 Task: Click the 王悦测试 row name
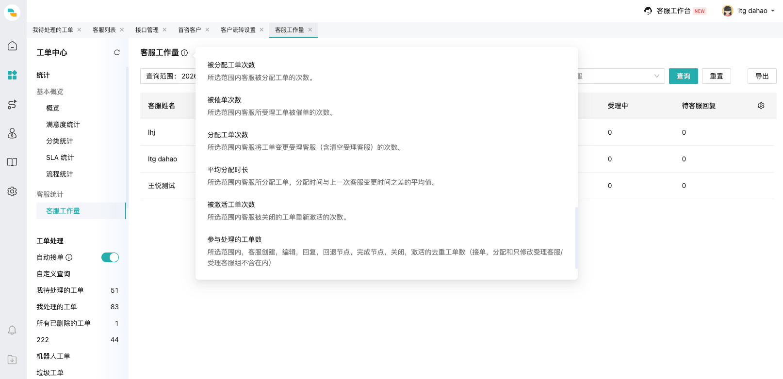click(162, 186)
